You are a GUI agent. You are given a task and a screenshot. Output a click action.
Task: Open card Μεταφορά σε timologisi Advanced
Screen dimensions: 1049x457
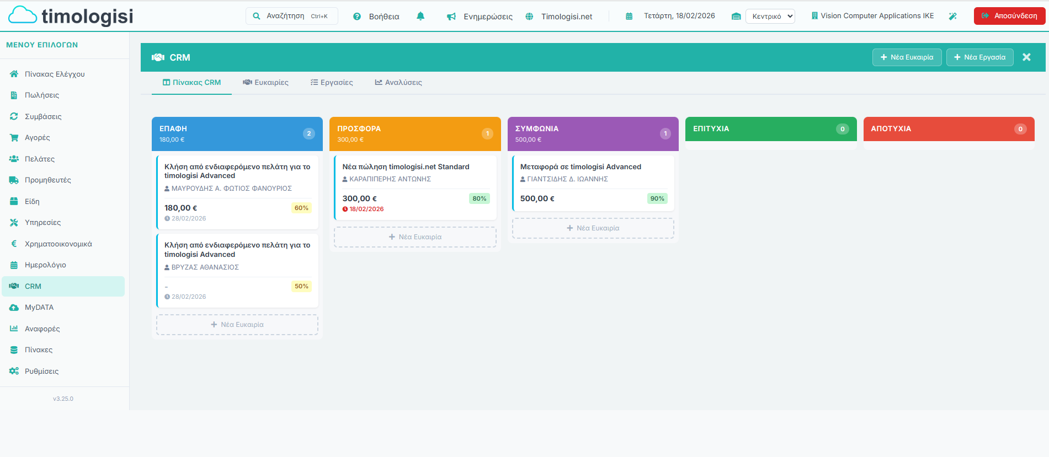[x=593, y=183]
